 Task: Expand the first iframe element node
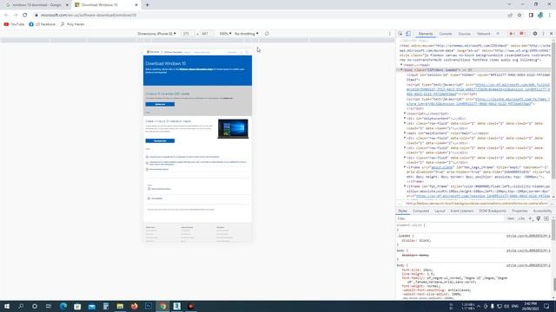(405, 167)
